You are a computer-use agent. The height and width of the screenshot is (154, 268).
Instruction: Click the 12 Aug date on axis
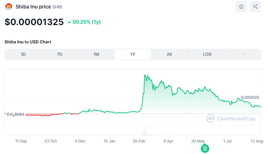[x=257, y=141]
